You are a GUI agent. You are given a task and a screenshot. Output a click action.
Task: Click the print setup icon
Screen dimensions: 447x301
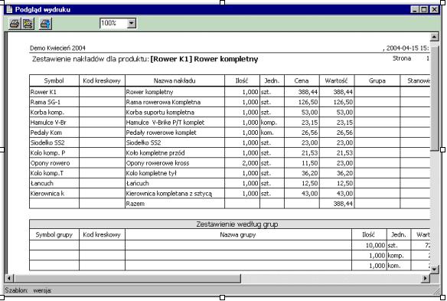[x=28, y=24]
